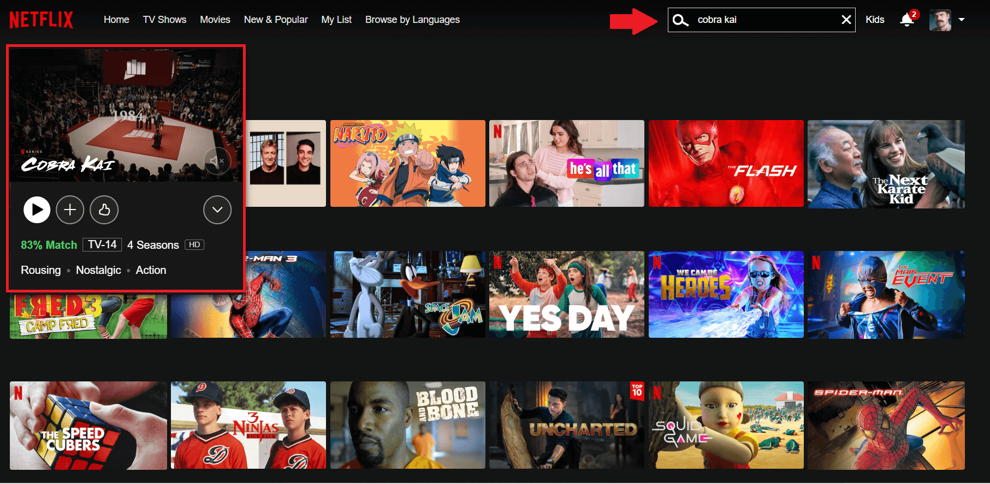Click the 83% Match label
Image resolution: width=990 pixels, height=484 pixels.
(x=49, y=245)
